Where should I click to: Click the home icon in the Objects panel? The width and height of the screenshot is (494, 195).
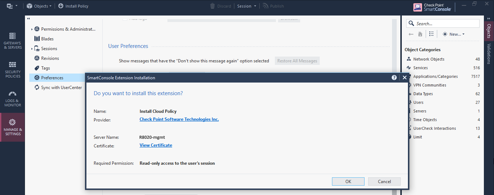[420, 34]
